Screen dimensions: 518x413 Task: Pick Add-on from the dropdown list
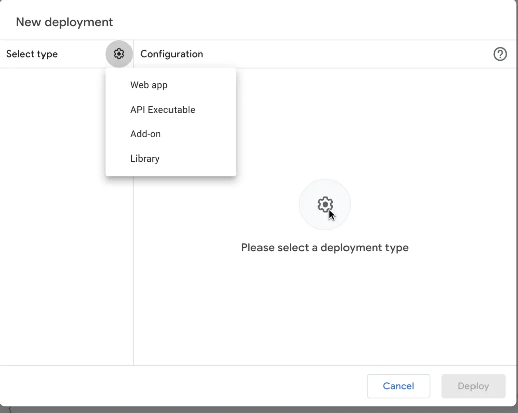coord(145,134)
